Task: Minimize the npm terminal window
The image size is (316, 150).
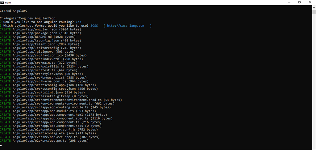Action: (x=289, y=2)
